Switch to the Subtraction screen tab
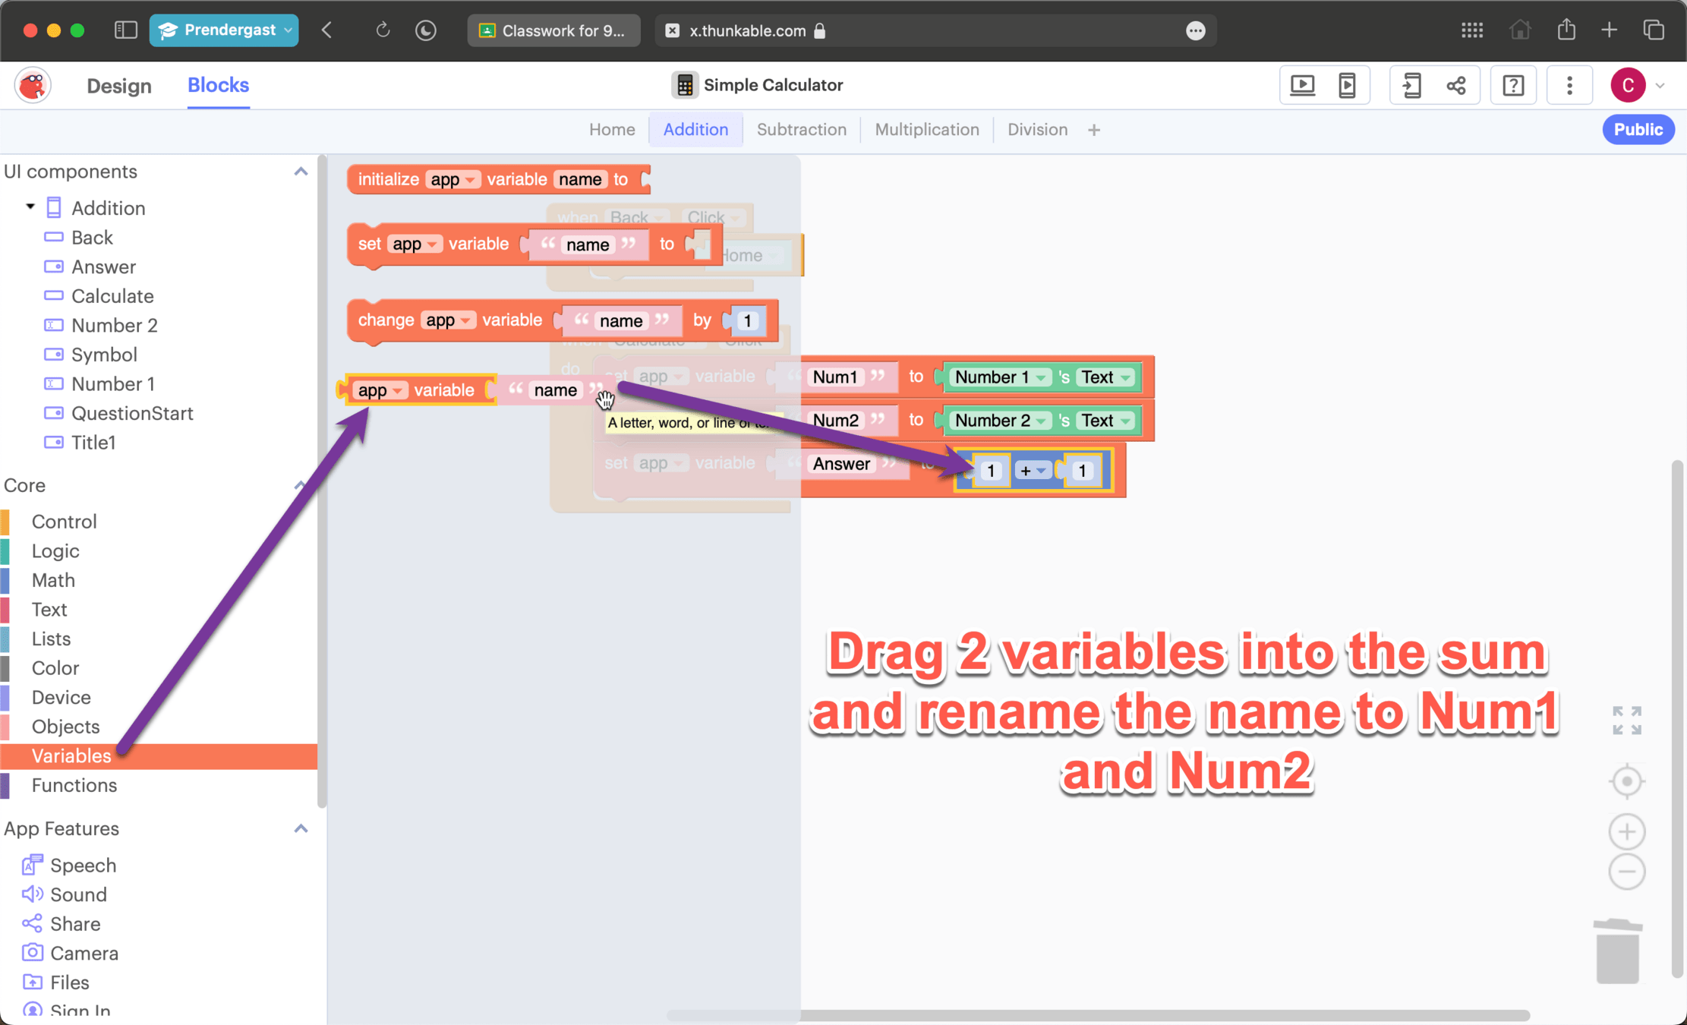 pyautogui.click(x=801, y=130)
